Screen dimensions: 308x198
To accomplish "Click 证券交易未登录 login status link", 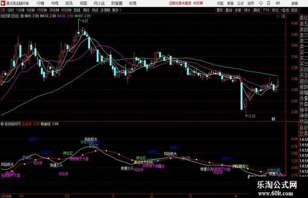I will (180, 3).
